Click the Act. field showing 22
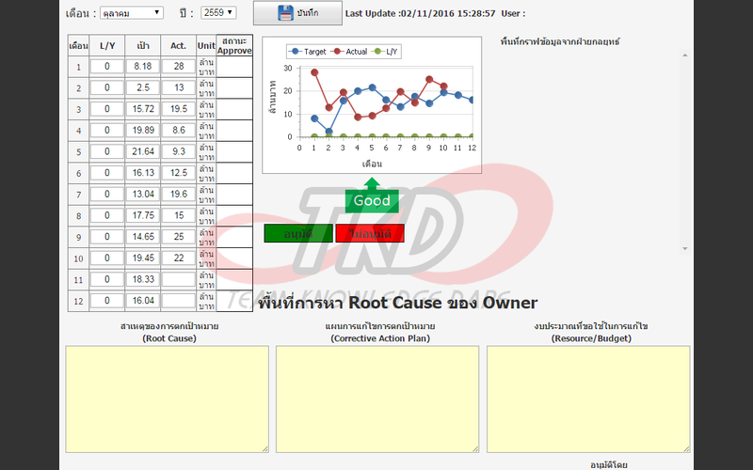The width and height of the screenshot is (753, 470). pos(179,258)
